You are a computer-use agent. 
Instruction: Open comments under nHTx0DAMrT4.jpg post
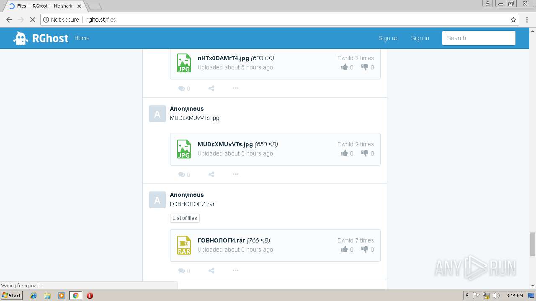184,88
